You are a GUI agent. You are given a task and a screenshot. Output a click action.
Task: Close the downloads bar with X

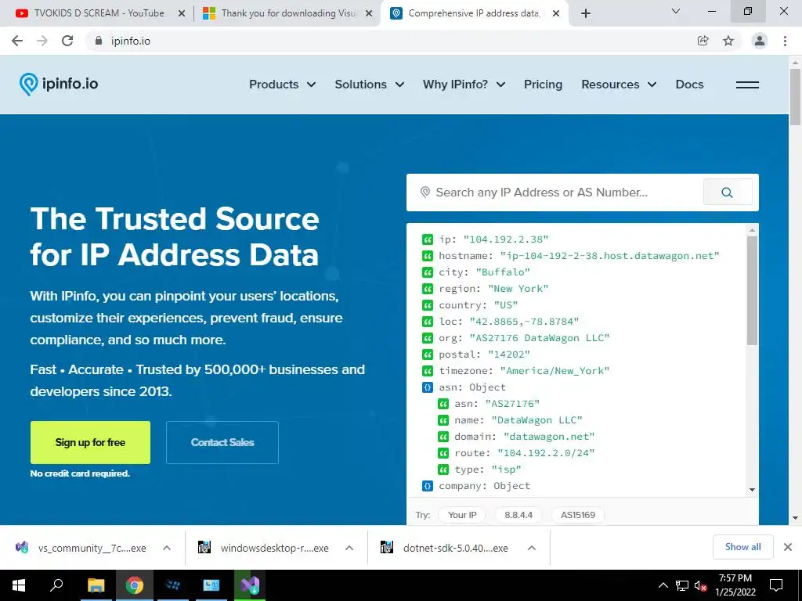pos(788,547)
